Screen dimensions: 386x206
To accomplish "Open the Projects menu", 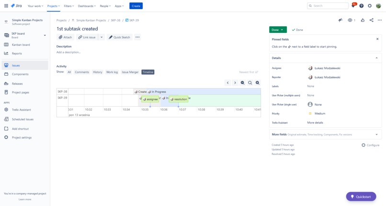I will (x=54, y=6).
